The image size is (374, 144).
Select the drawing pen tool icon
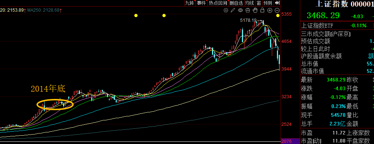pyautogui.click(x=233, y=10)
